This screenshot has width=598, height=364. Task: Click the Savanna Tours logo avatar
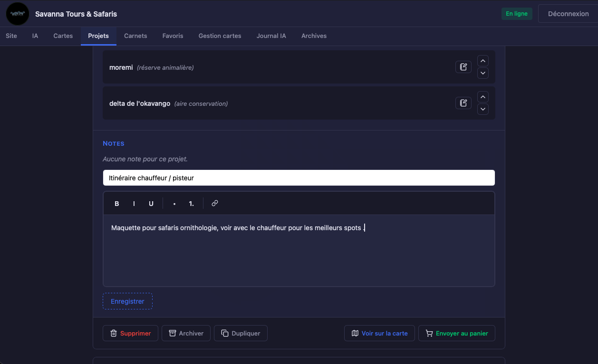click(x=18, y=14)
